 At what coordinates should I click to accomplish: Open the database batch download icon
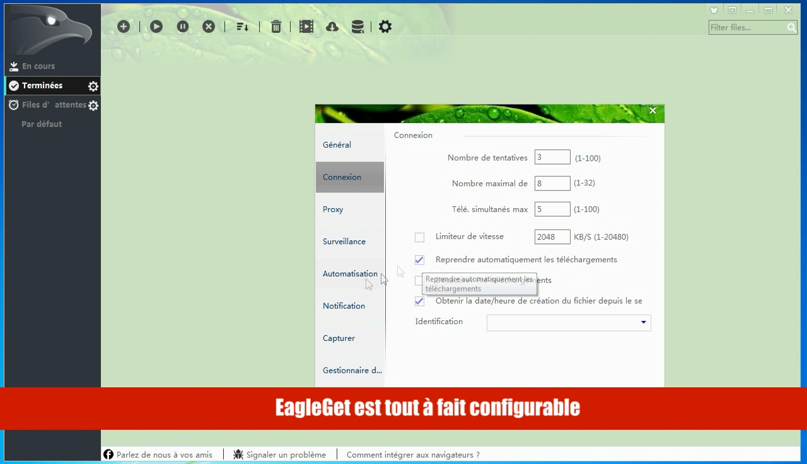pos(357,26)
